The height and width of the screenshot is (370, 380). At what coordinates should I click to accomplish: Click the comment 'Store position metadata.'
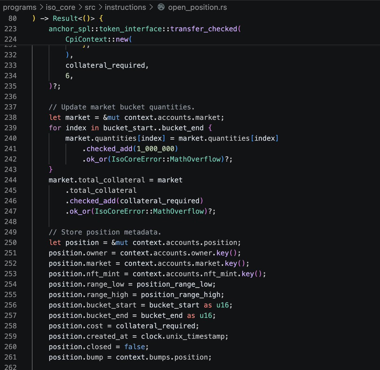coord(105,232)
